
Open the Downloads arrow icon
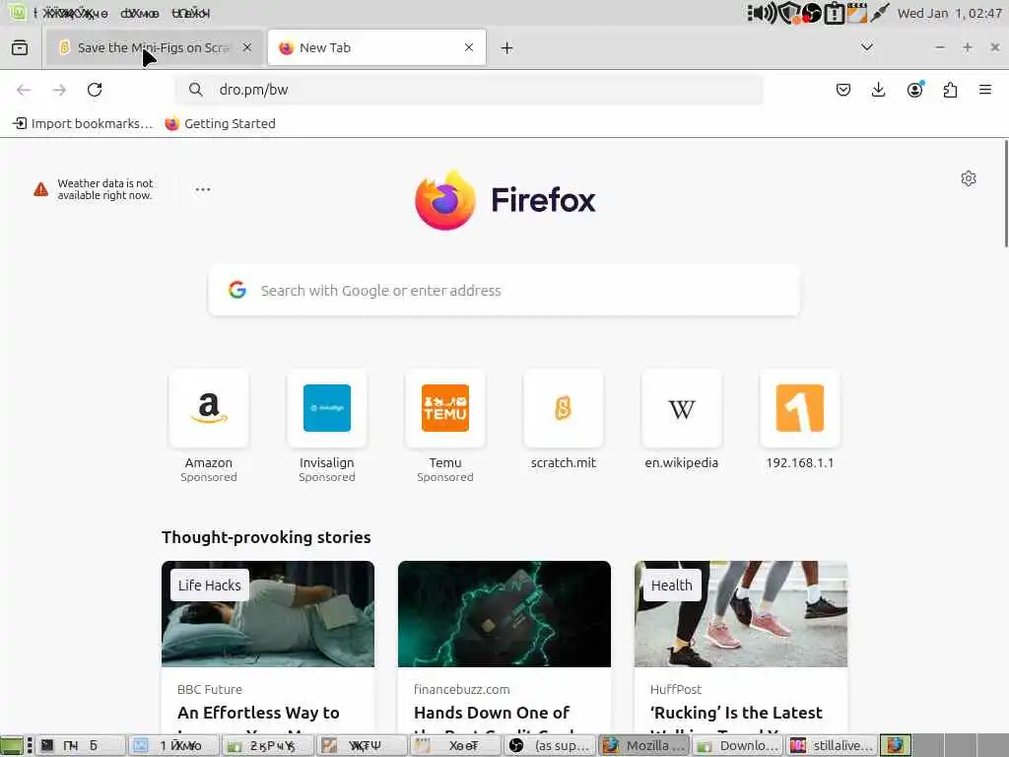878,90
